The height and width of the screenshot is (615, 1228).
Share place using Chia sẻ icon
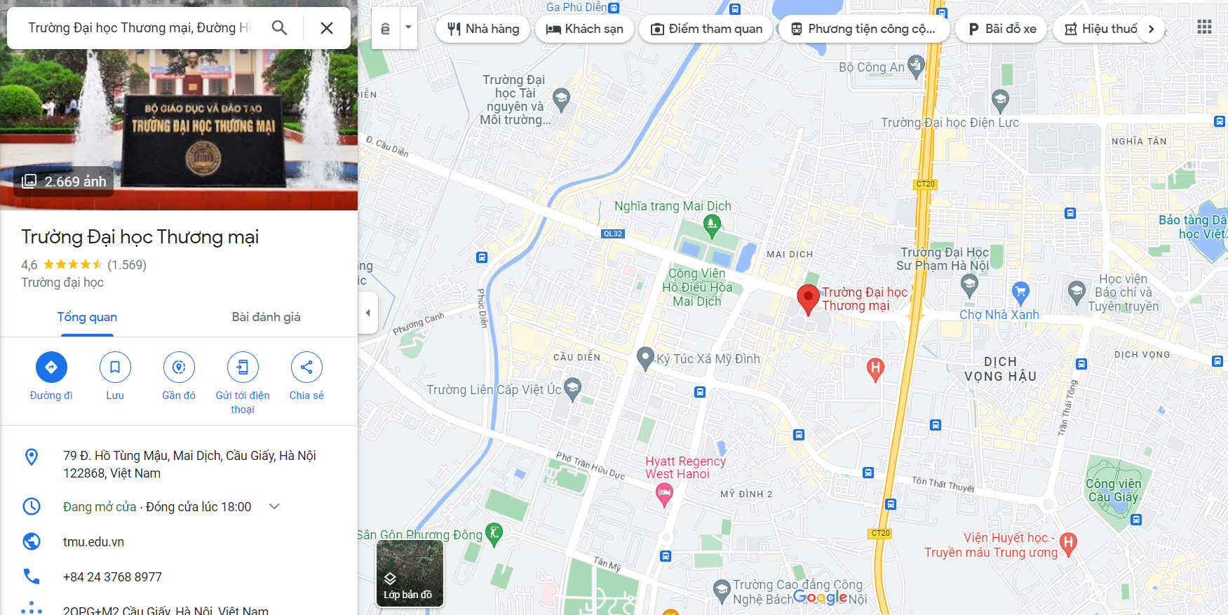click(306, 367)
